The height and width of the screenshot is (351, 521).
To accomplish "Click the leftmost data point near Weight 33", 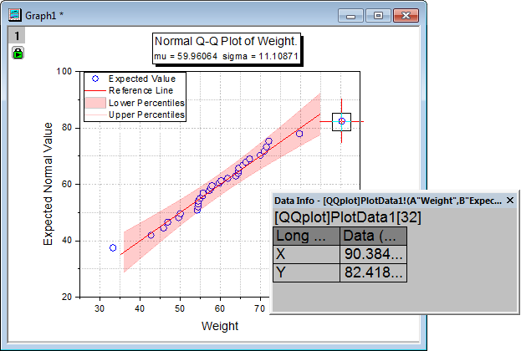I will pyautogui.click(x=113, y=248).
